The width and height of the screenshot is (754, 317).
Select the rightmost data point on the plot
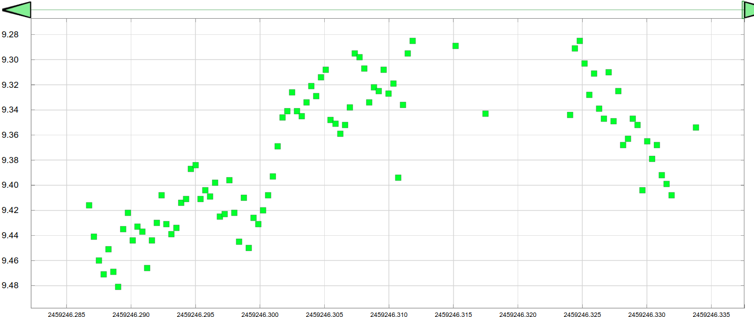[696, 127]
